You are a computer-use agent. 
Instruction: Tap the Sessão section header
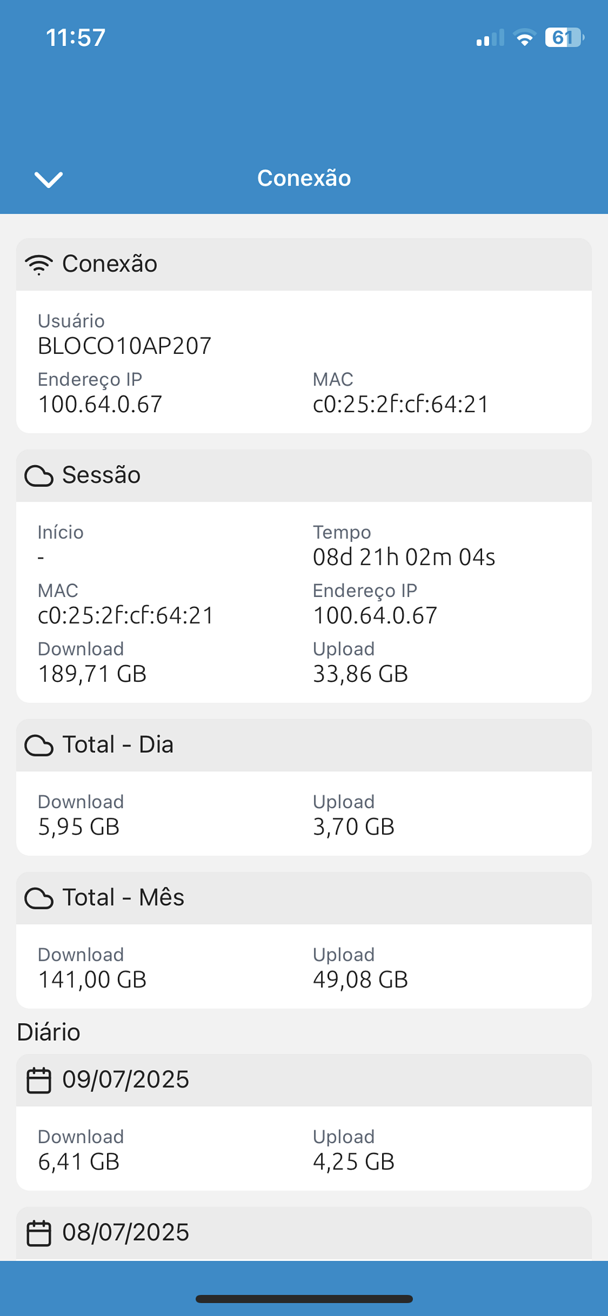304,476
